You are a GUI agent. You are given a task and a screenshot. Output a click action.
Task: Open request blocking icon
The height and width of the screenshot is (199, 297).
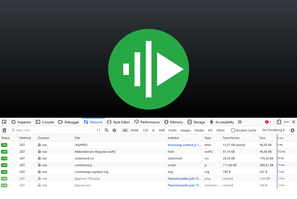coord(114,130)
